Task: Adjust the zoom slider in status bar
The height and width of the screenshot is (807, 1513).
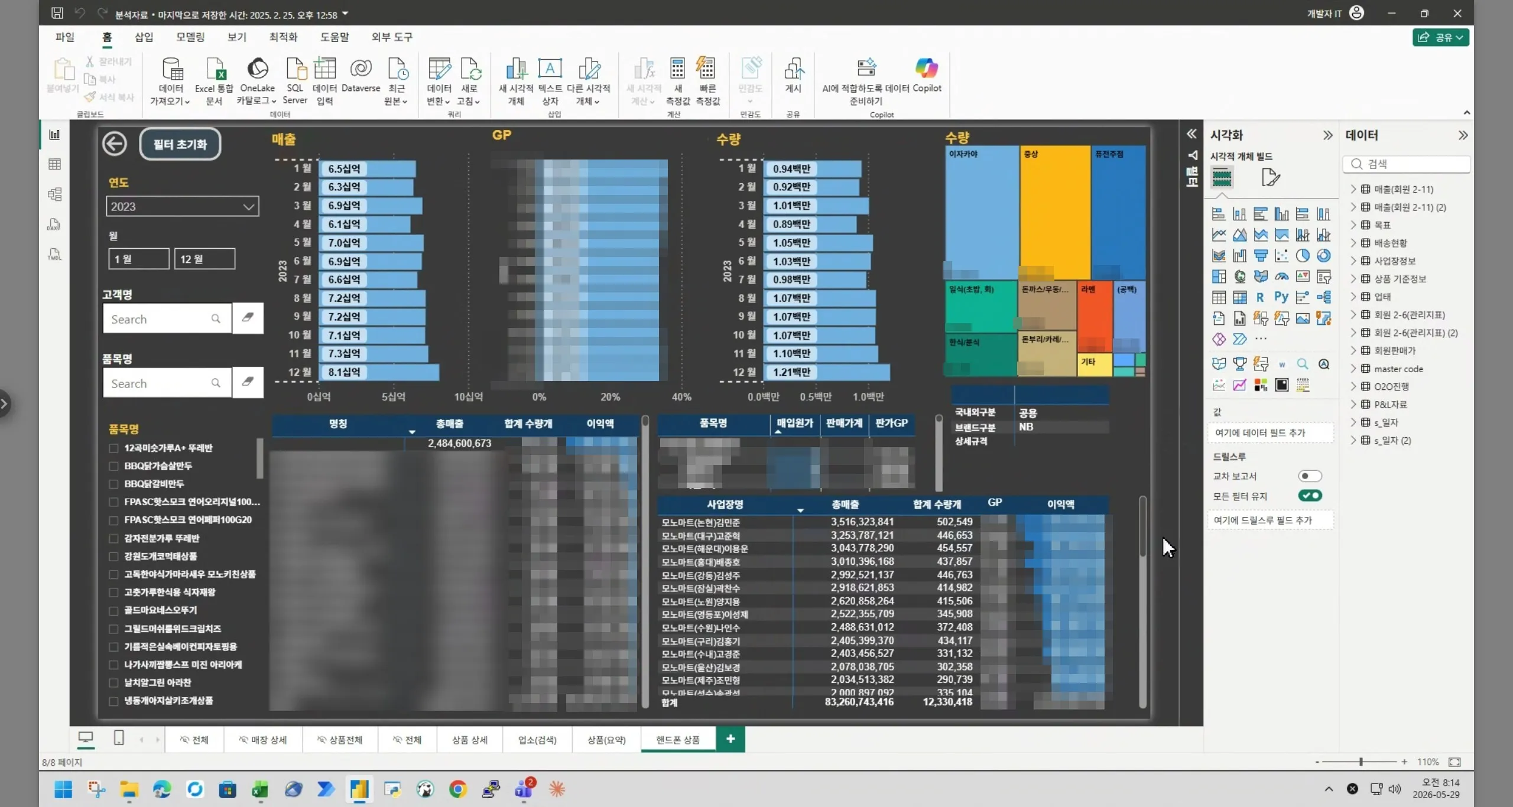Action: (x=1361, y=762)
